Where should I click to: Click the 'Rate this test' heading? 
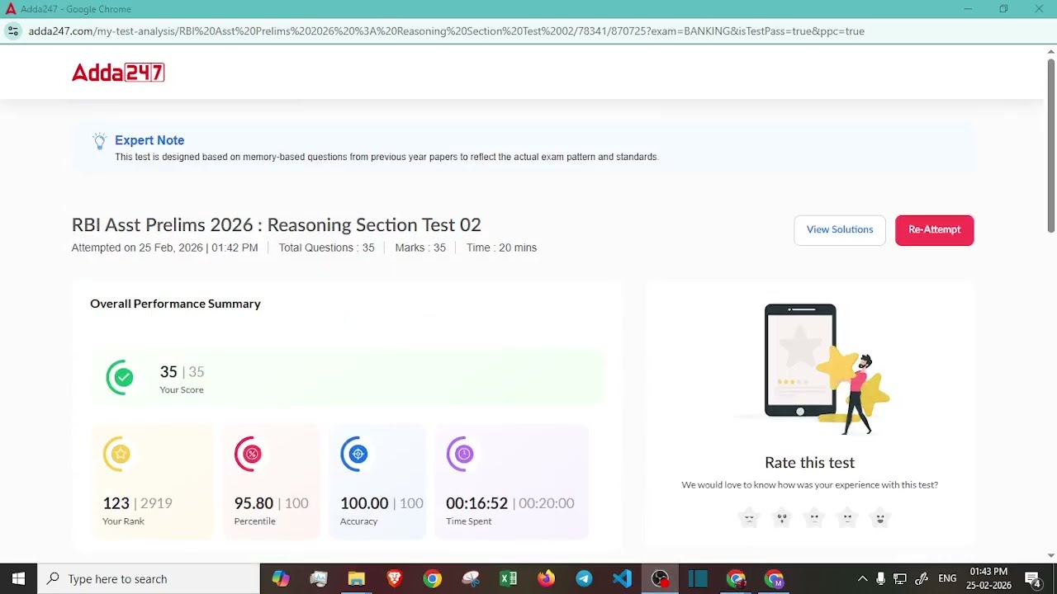809,463
